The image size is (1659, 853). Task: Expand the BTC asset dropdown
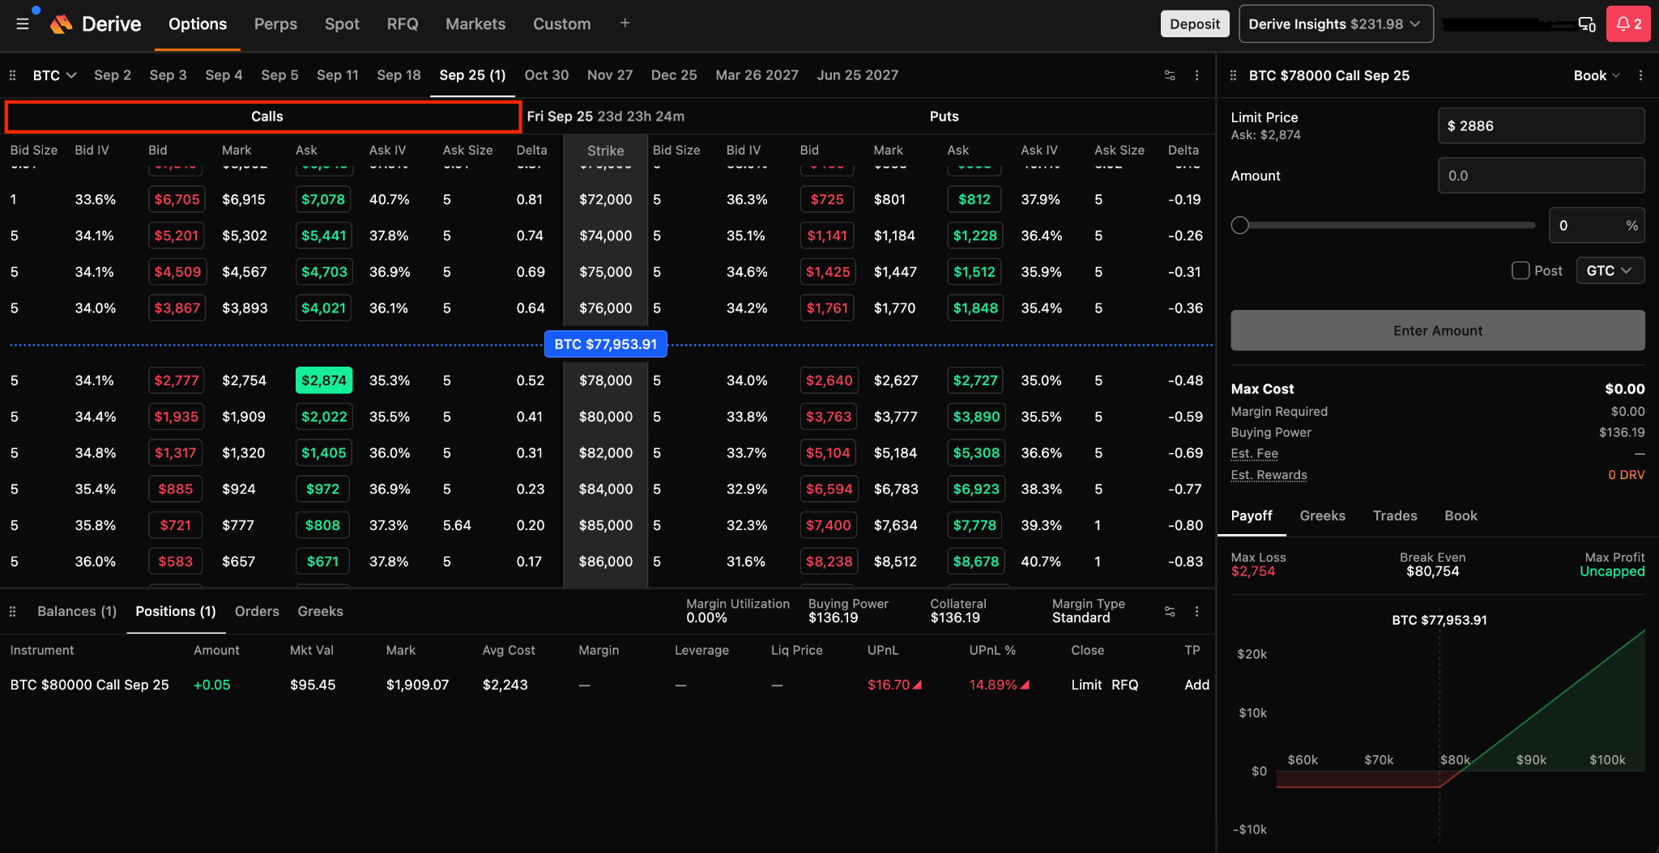coord(54,75)
